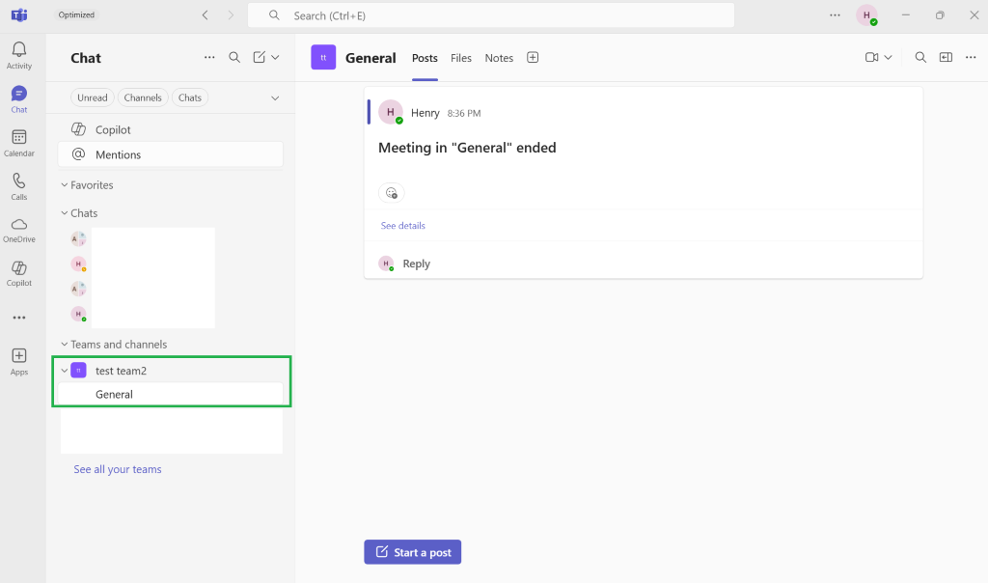Search in the General channel
The height and width of the screenshot is (583, 988).
pyautogui.click(x=920, y=57)
